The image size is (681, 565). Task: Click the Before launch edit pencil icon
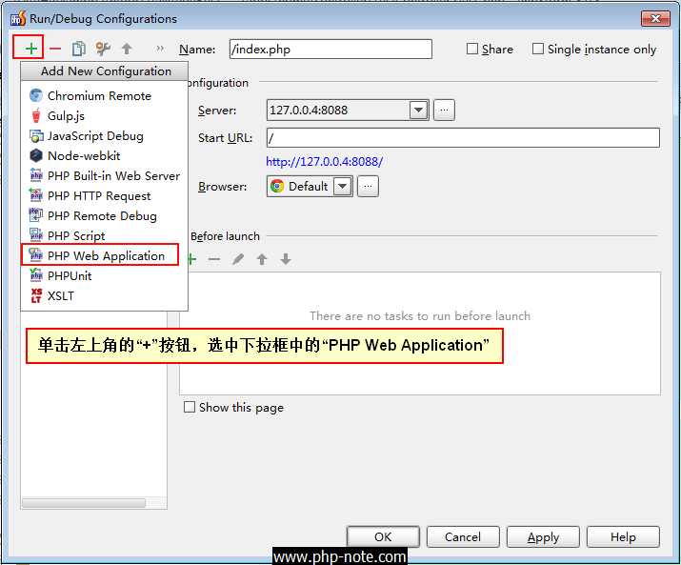(x=238, y=259)
